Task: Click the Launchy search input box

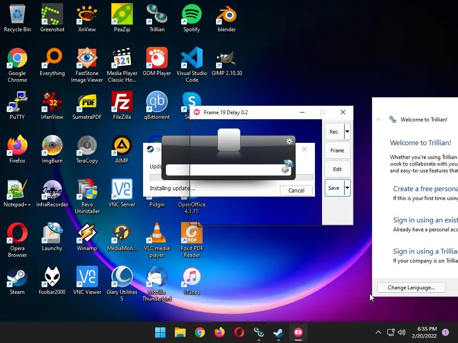Action: click(x=229, y=170)
